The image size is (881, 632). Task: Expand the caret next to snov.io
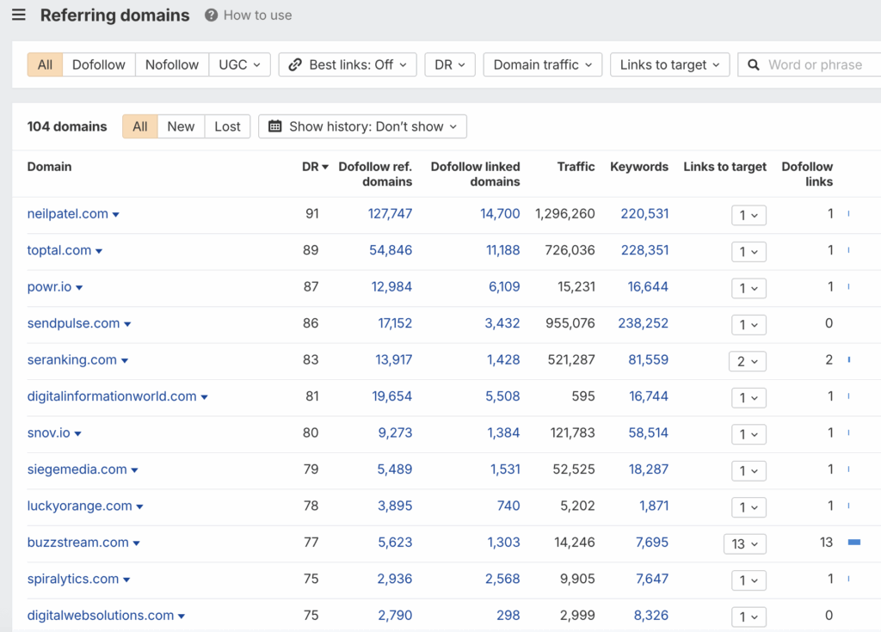(78, 433)
